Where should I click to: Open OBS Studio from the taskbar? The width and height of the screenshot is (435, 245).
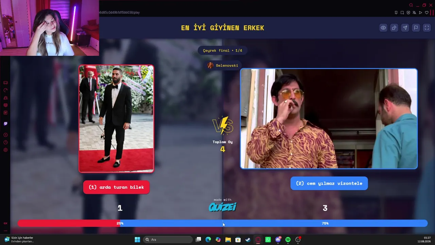click(298, 240)
